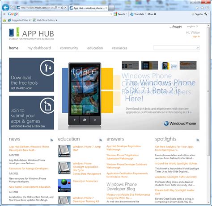Open Resources for Mango Developers news link
Image resolution: width=212 pixels, height=206 pixels.
click(x=29, y=169)
